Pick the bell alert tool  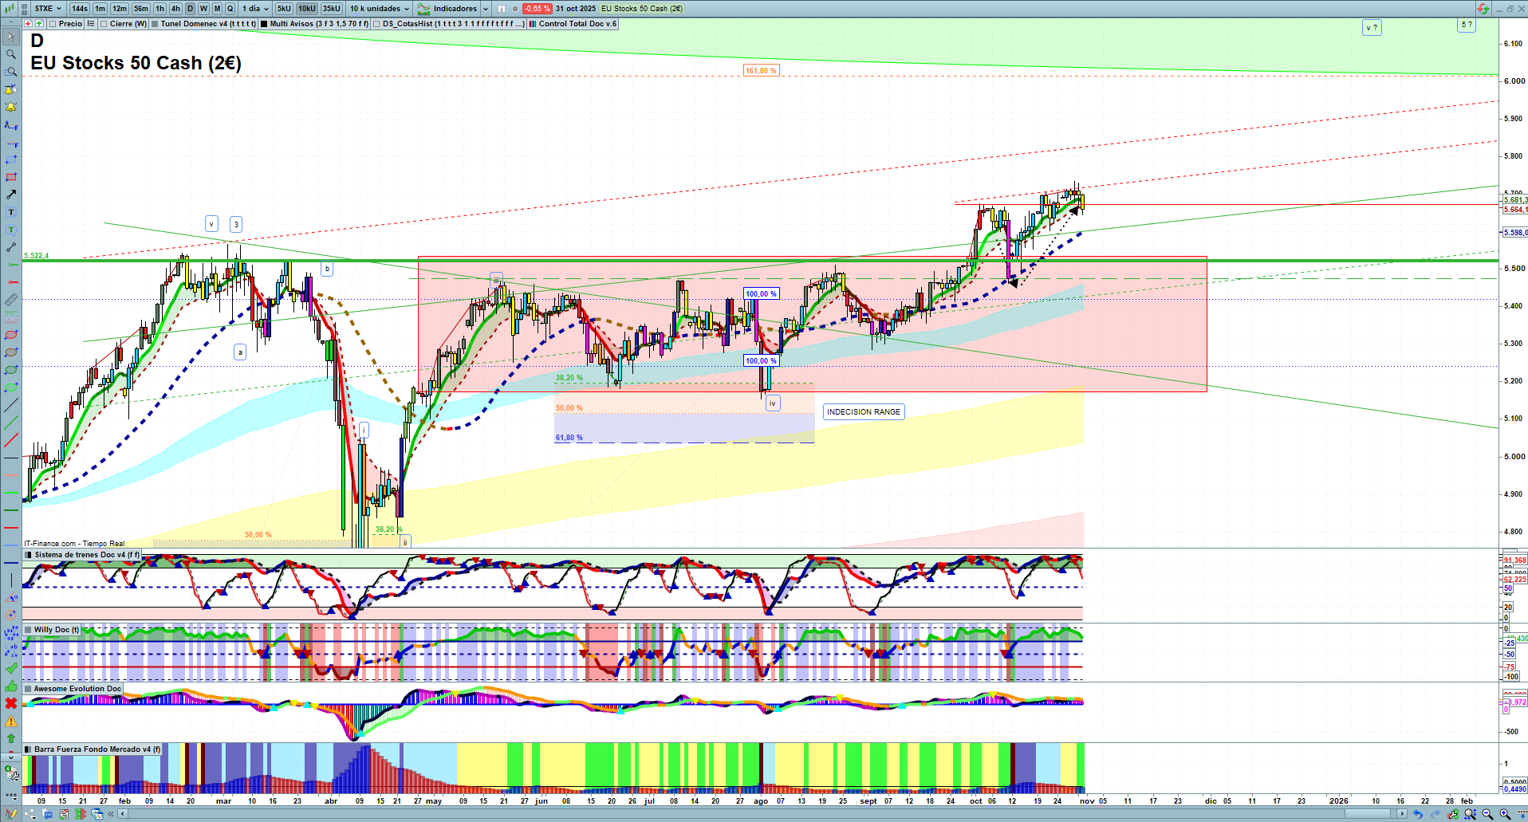(x=11, y=107)
